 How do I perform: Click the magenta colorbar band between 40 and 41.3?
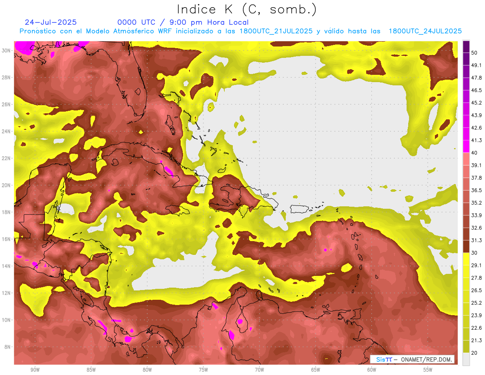click(466, 146)
